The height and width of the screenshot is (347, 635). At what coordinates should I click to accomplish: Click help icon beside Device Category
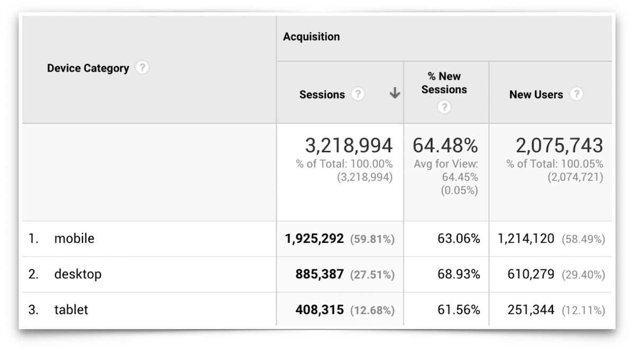coord(142,68)
